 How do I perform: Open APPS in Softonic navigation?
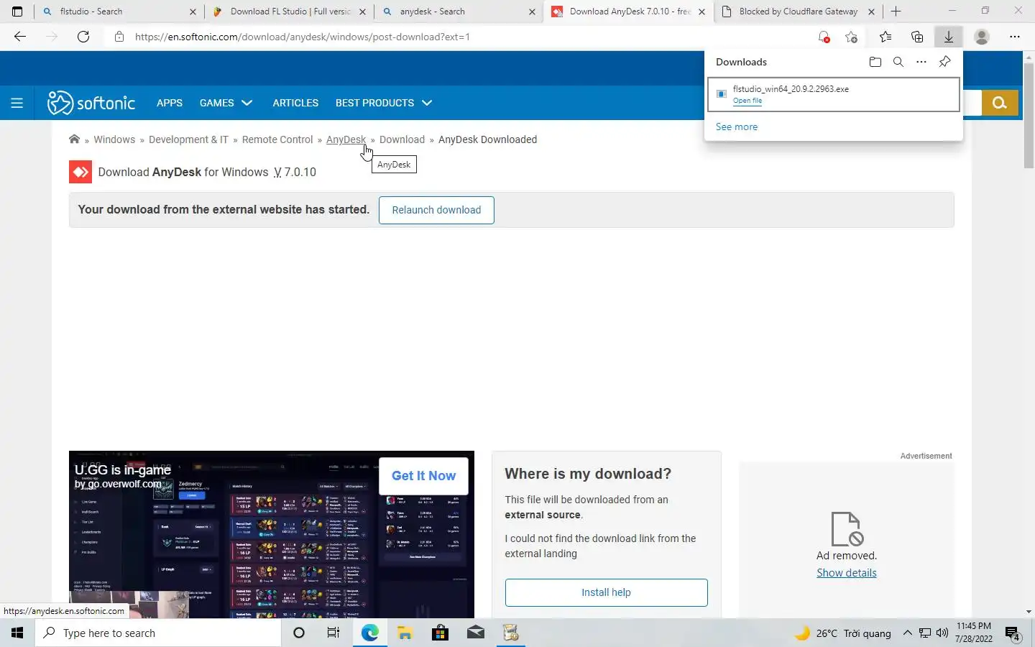coord(170,103)
